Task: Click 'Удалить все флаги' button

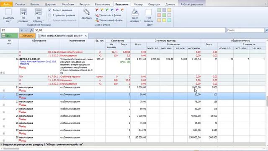Action: tap(108, 15)
